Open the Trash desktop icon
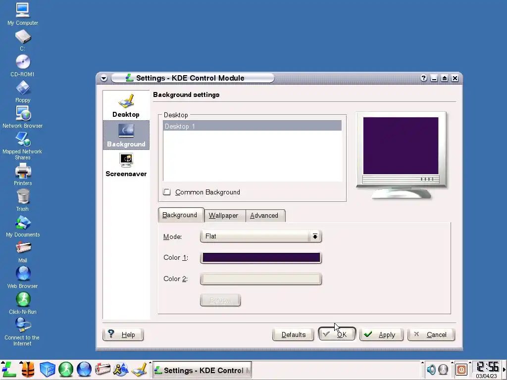Image resolution: width=507 pixels, height=380 pixels. 23,200
